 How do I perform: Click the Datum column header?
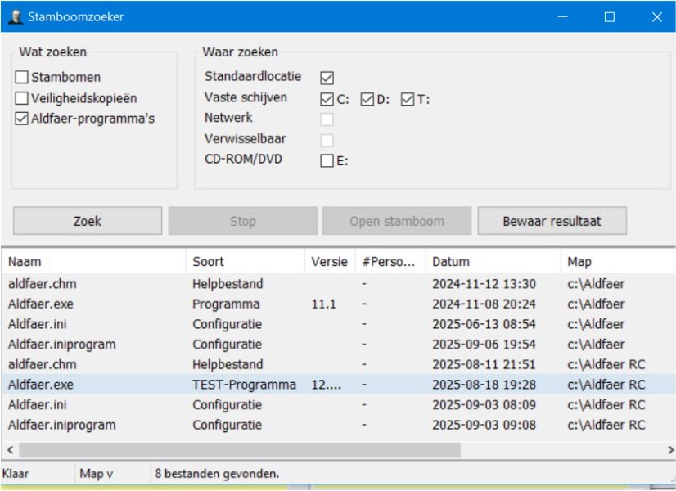pyautogui.click(x=493, y=262)
